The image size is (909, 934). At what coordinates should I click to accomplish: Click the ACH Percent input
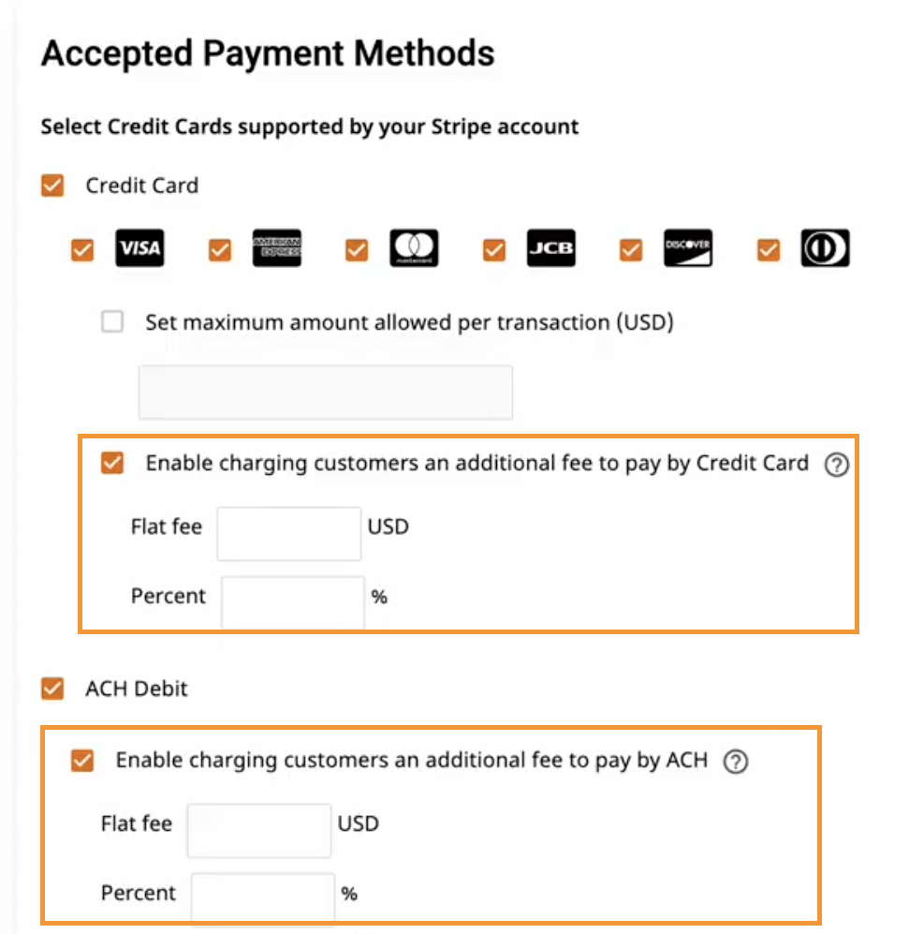click(x=262, y=898)
